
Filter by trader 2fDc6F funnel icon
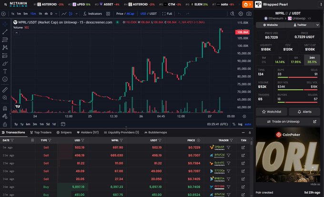pos(229,147)
